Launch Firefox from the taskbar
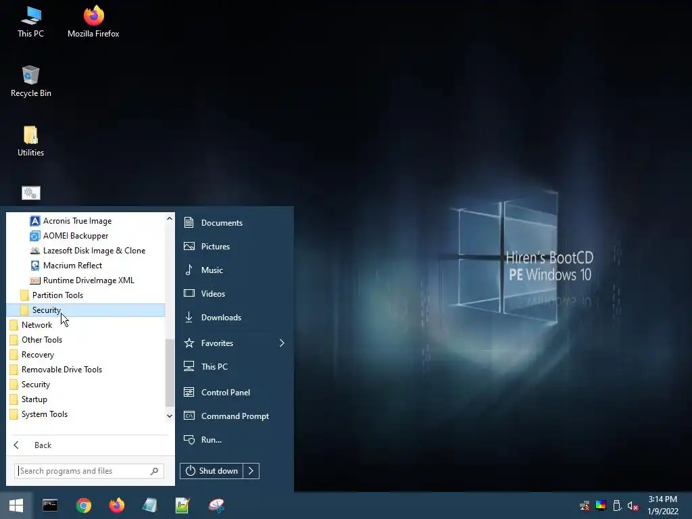Screen dimensions: 692x519 click(116, 505)
